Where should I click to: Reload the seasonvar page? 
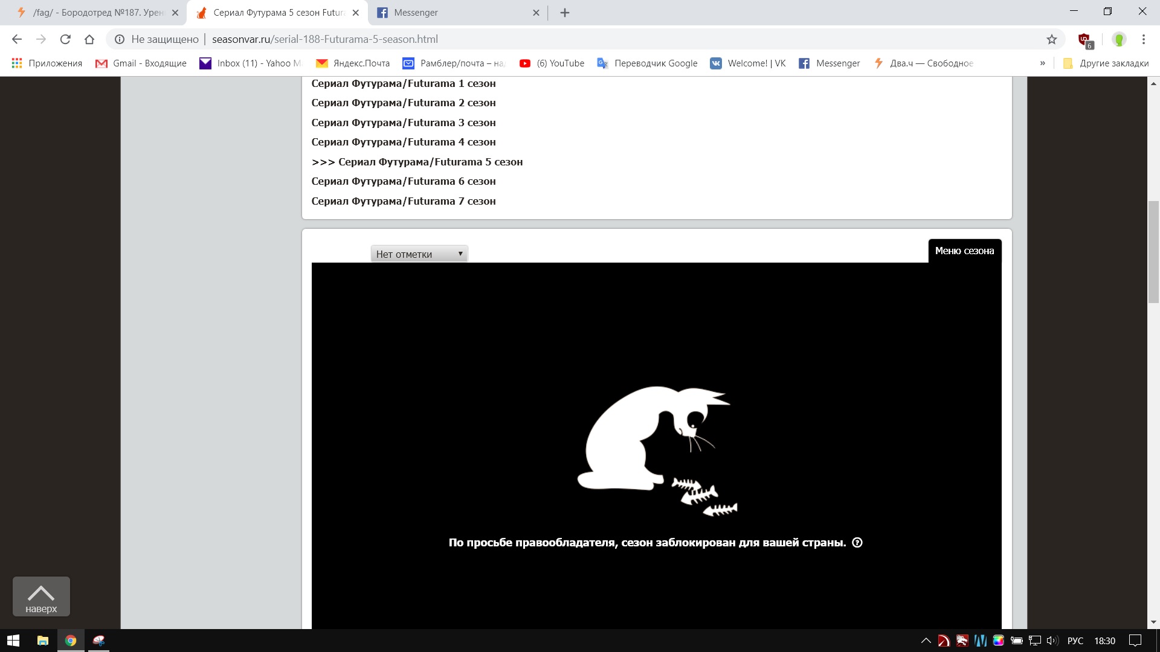pos(65,39)
